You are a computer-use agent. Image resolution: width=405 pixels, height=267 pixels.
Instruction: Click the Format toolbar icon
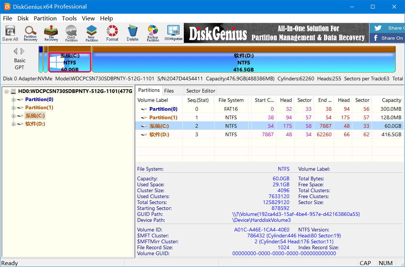(112, 33)
